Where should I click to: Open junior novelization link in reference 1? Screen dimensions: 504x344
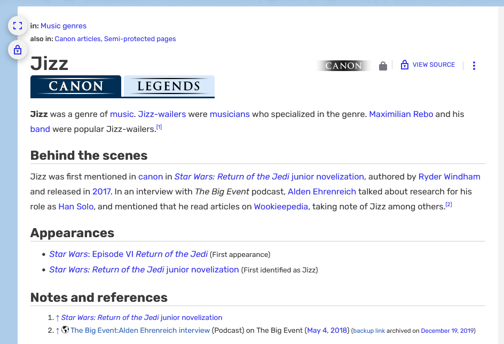[x=142, y=318]
